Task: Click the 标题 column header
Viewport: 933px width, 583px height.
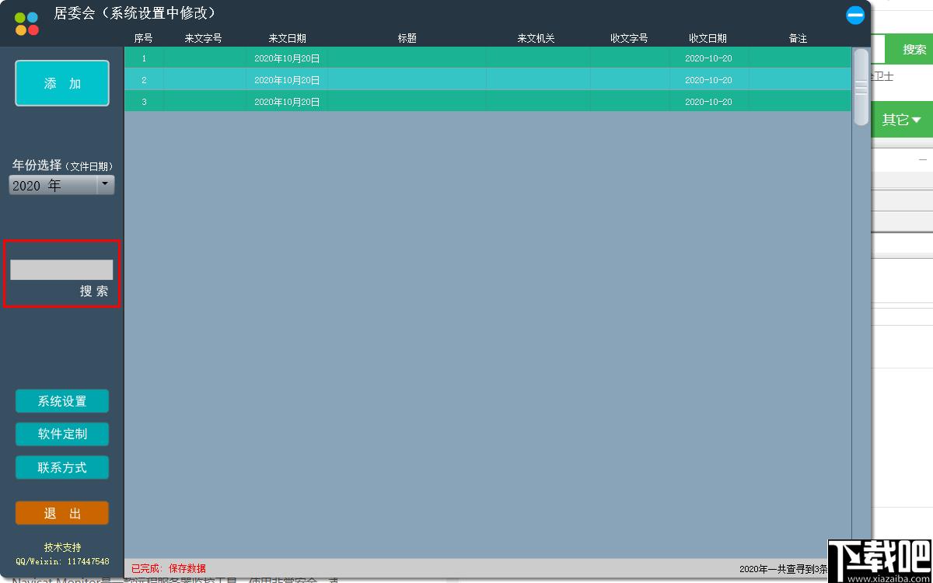Action: pyautogui.click(x=407, y=38)
